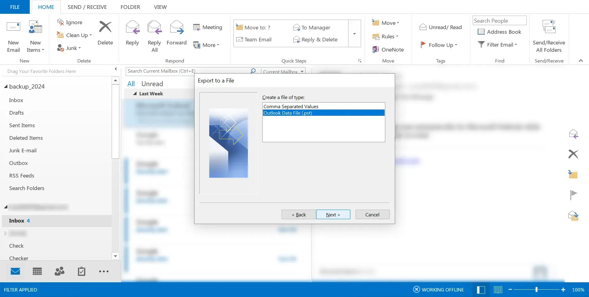The image size is (589, 297).
Task: Run the To Manager quick step
Action: coord(312,28)
